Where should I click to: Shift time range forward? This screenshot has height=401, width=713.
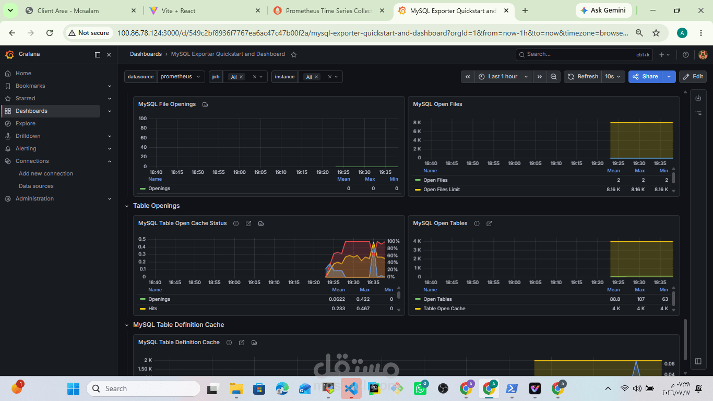(x=540, y=77)
